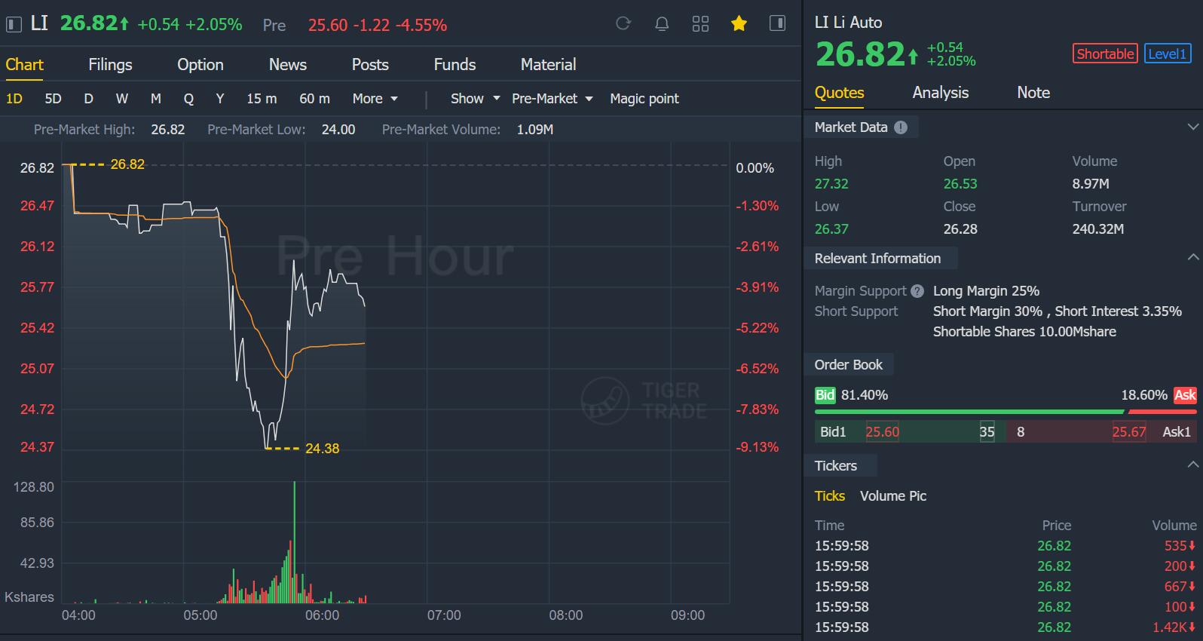Screen dimensions: 1203x641
Task: Toggle the favorite star for LI
Action: pos(739,24)
